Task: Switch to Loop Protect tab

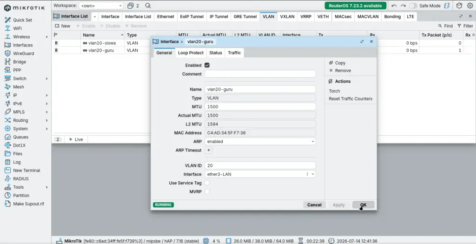Action: (191, 53)
